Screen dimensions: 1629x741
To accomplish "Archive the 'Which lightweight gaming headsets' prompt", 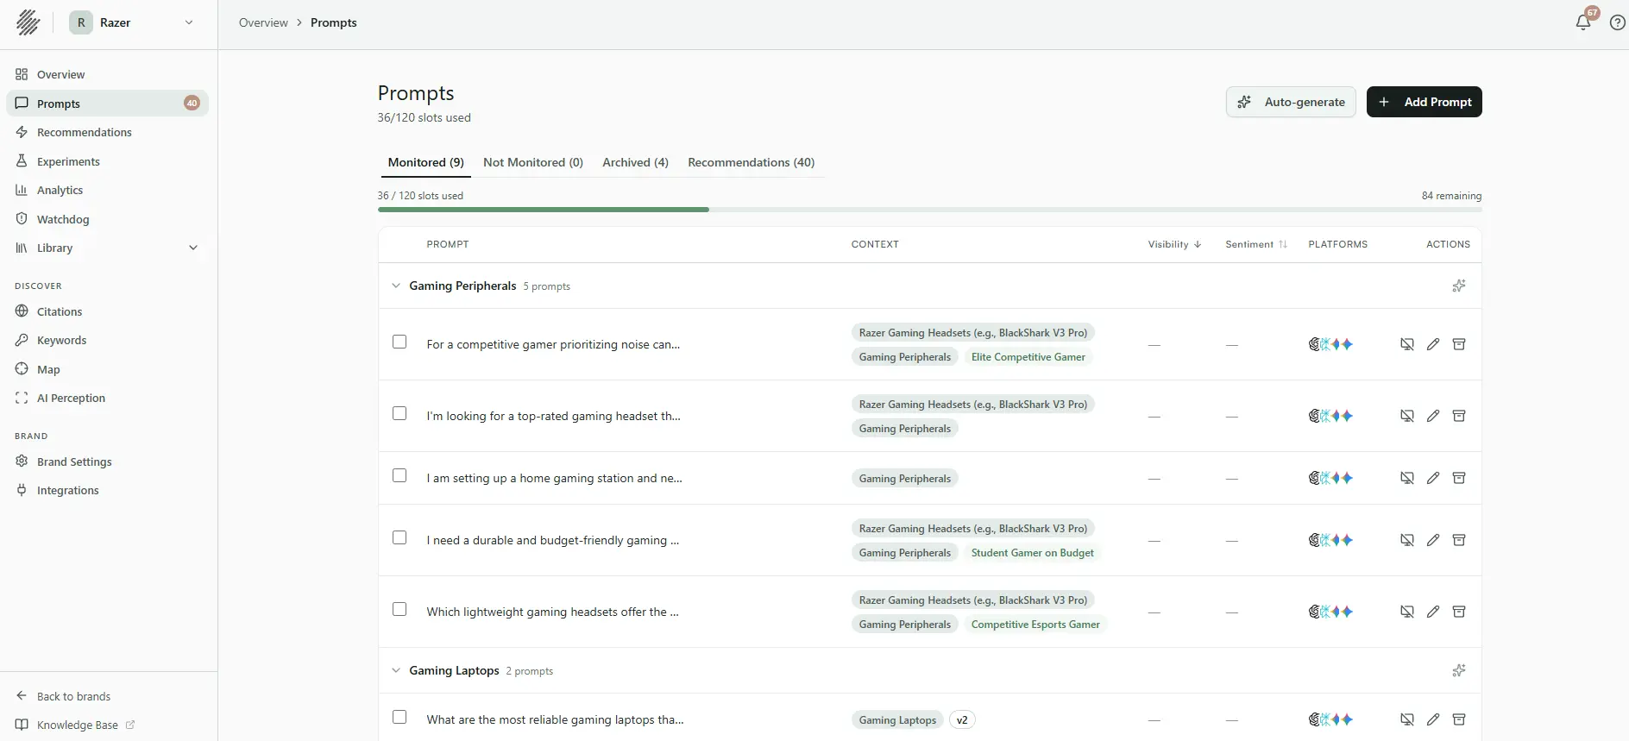I will (1459, 612).
